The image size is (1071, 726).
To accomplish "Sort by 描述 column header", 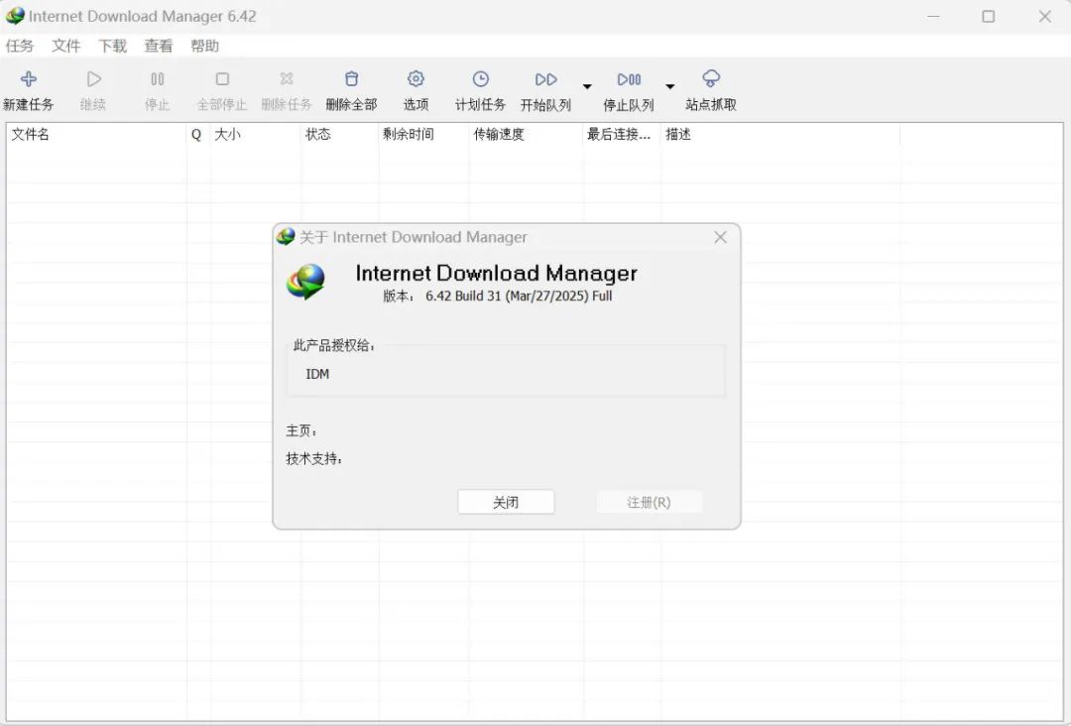I will [780, 135].
